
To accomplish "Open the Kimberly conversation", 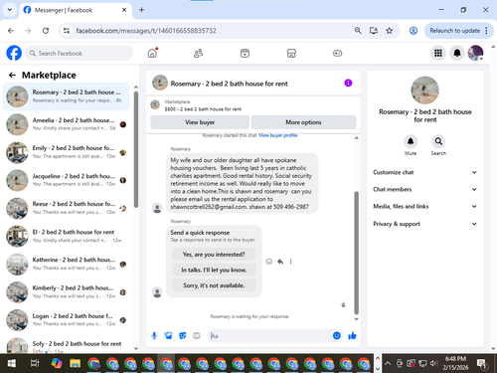I will tap(67, 292).
